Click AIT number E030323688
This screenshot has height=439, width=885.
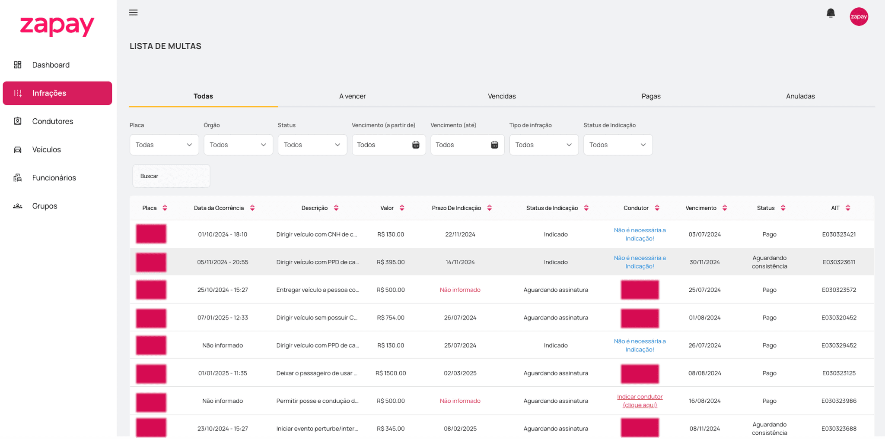(x=839, y=429)
